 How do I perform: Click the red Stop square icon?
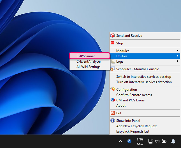pos(112,43)
